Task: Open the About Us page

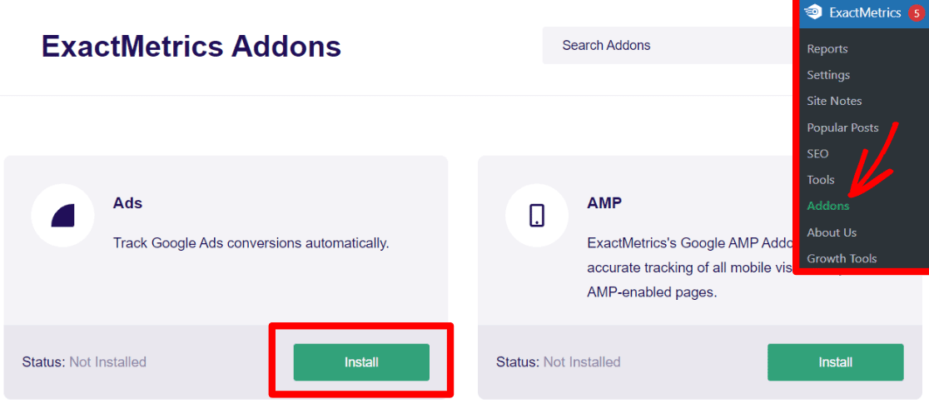Action: 832,232
